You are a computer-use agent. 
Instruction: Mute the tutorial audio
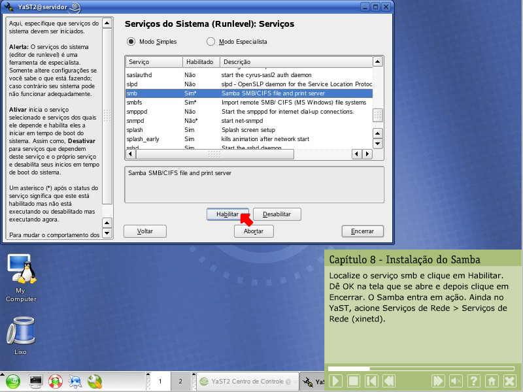coord(456,380)
